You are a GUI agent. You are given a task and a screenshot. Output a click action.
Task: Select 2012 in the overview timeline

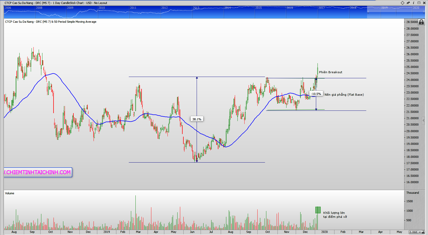coord(164,8)
